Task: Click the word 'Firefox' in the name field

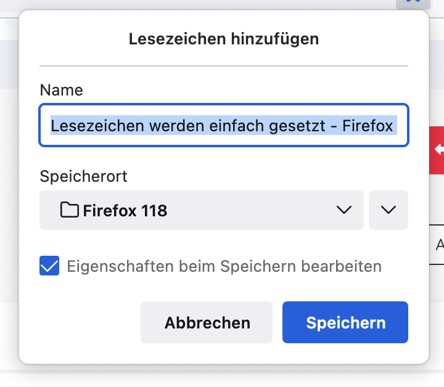Action: pyautogui.click(x=368, y=126)
